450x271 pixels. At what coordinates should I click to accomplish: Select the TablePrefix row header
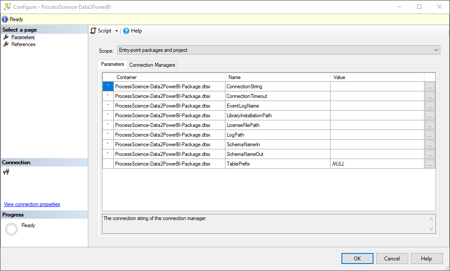(x=108, y=164)
